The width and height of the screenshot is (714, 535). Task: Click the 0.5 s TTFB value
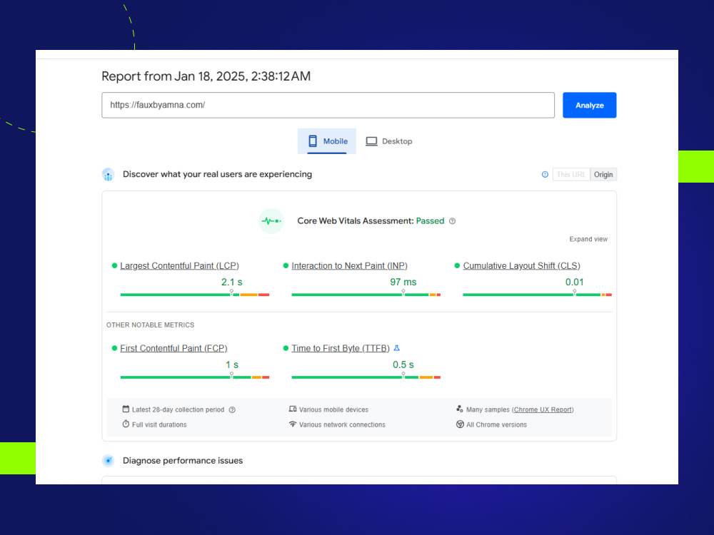point(403,365)
